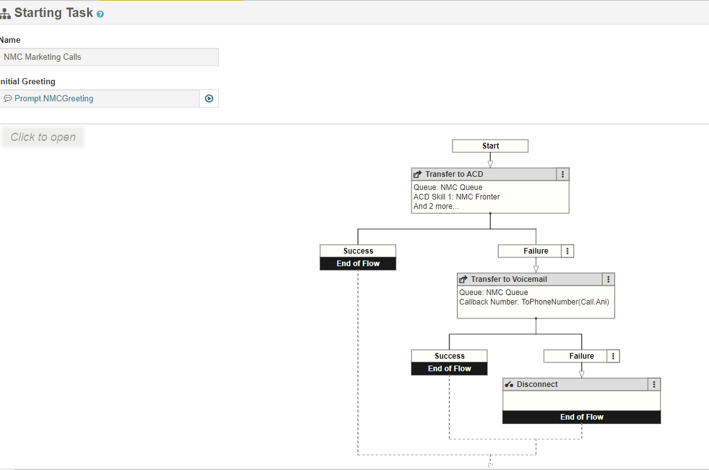
Task: Click 'And 2 more...' in Transfer to ACD
Action: [436, 206]
